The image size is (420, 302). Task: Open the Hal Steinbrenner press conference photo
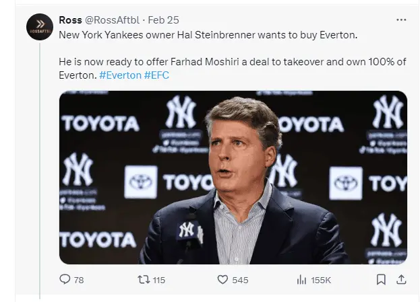pos(233,178)
